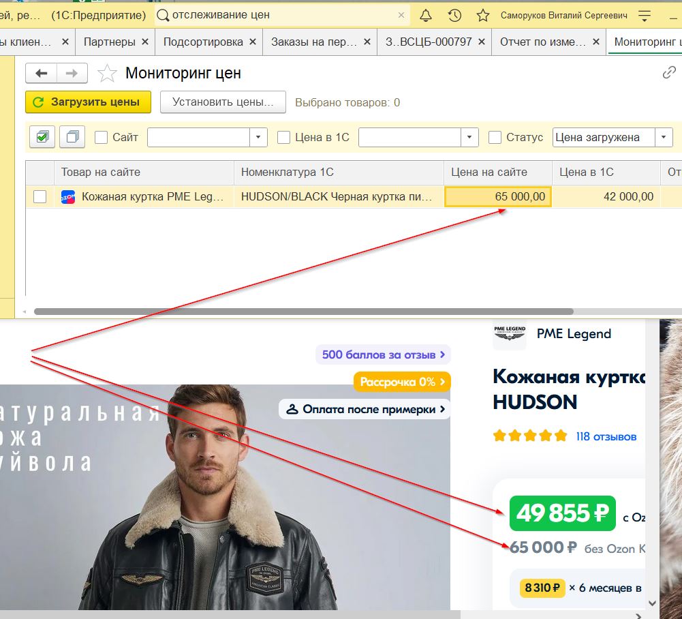The image size is (682, 619).
Task: Click Ozon icon in product row
Action: (x=68, y=197)
